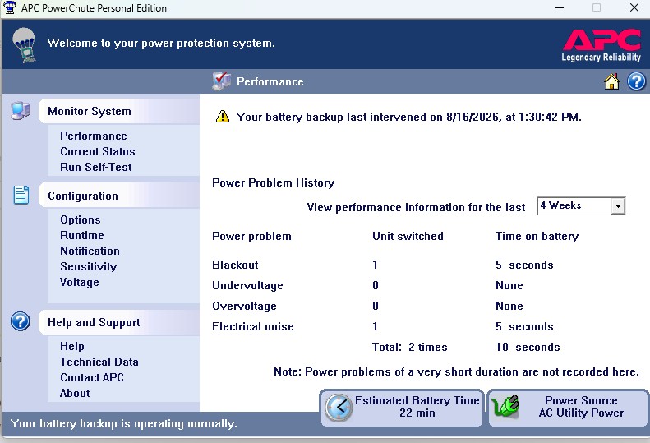
Task: Open the Notification settings
Action: (90, 251)
